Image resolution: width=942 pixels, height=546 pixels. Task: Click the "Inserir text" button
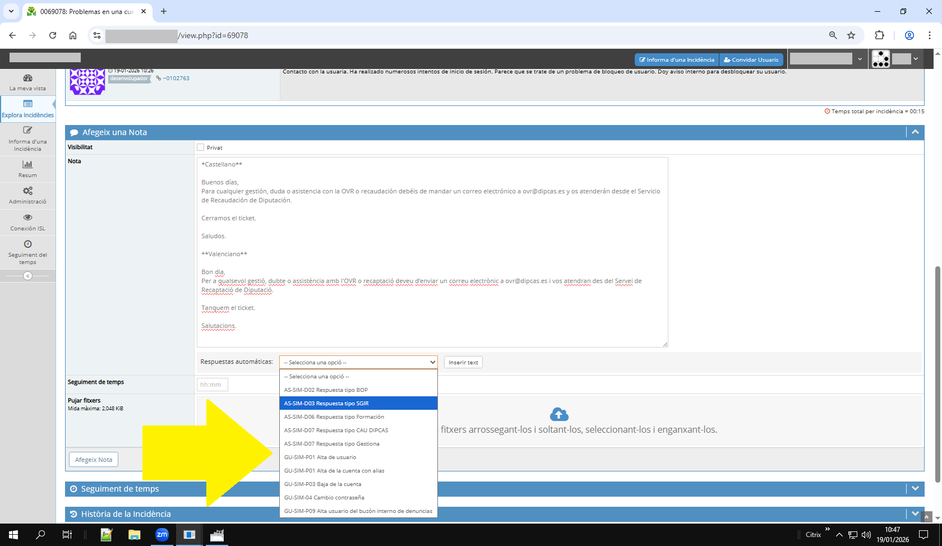463,362
